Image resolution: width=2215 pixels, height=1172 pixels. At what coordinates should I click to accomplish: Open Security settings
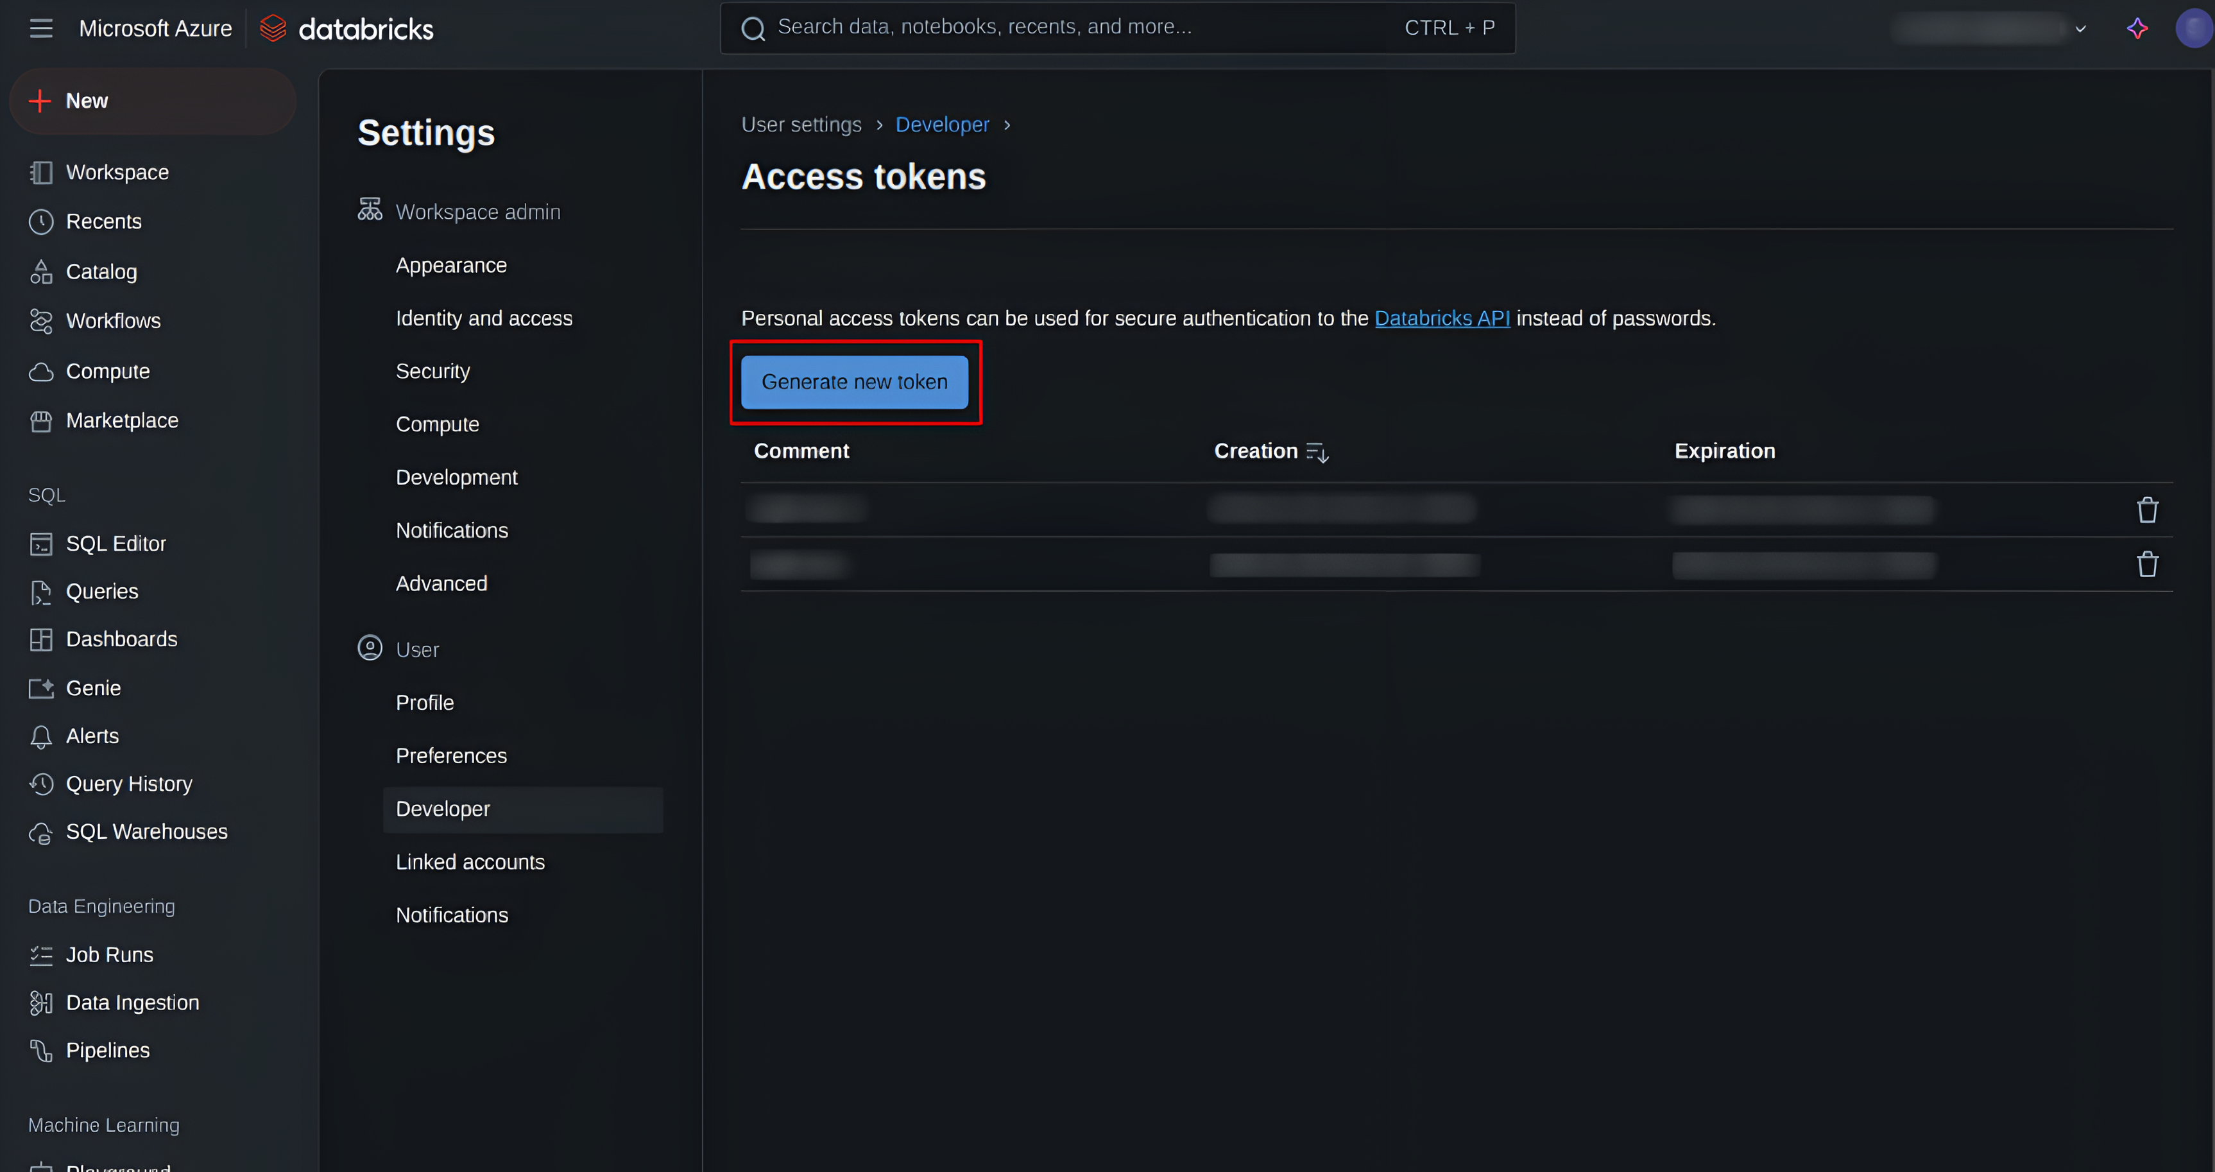pyautogui.click(x=432, y=372)
